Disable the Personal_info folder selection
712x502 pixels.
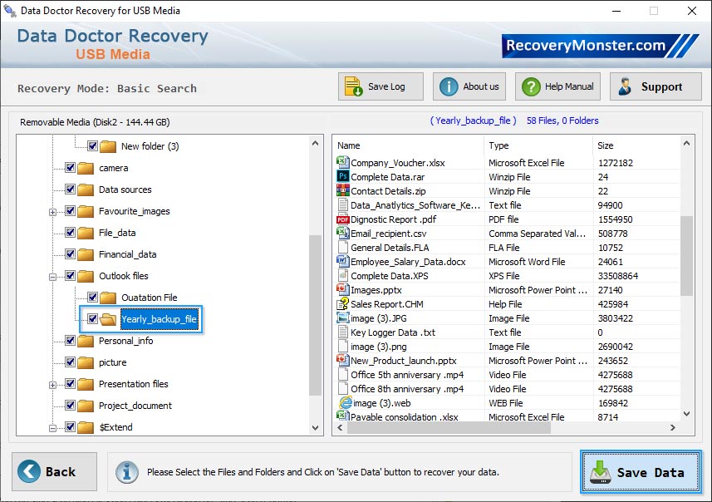pyautogui.click(x=68, y=341)
